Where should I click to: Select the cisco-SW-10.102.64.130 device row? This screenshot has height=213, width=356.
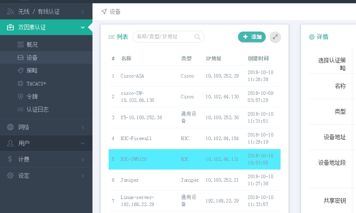click(194, 97)
